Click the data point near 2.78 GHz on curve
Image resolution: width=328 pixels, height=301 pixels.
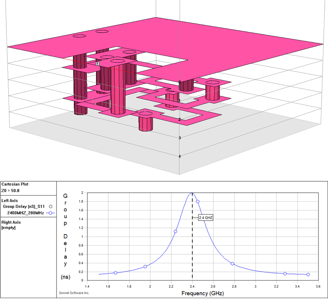coord(232,264)
